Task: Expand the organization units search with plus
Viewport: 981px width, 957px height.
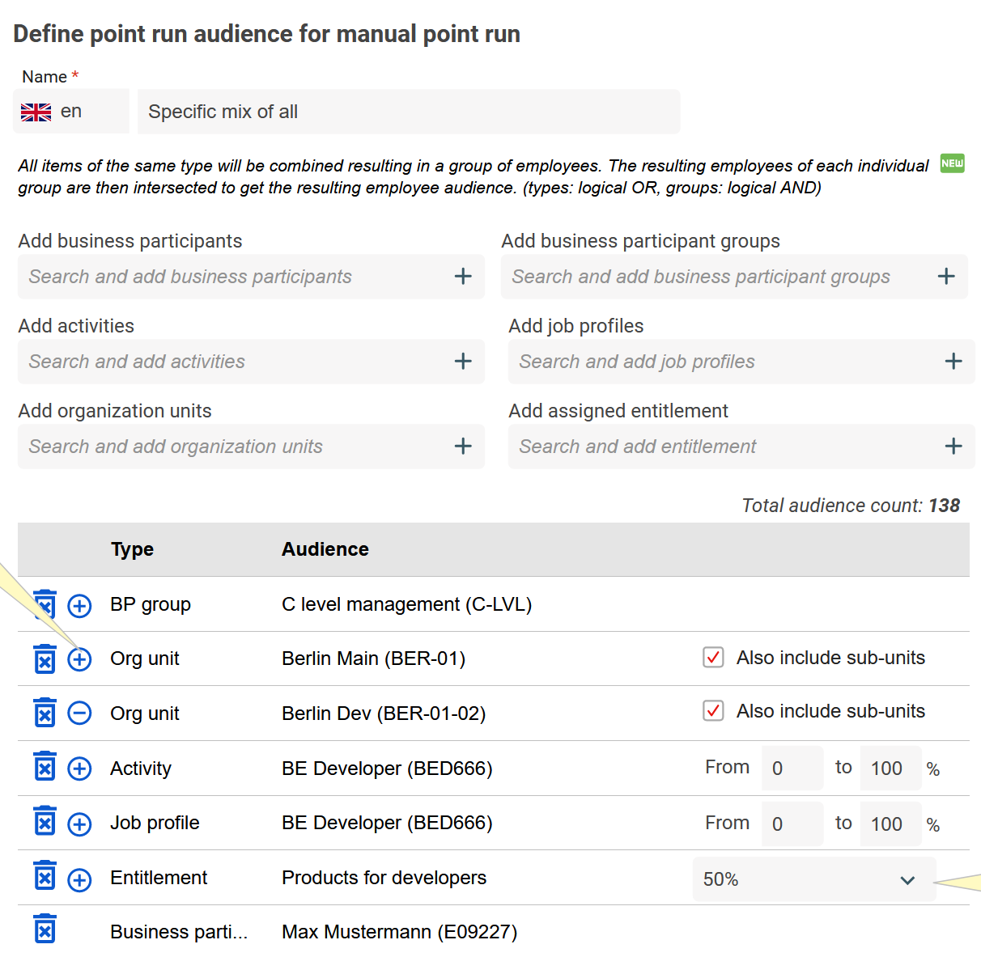Action: click(463, 447)
